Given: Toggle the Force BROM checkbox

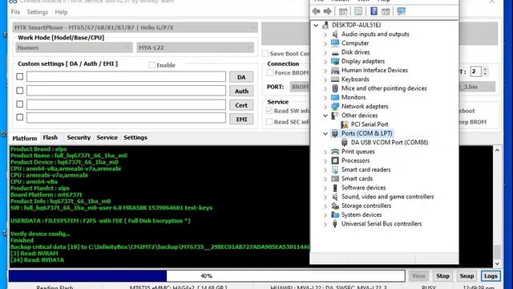Looking at the screenshot, I should coord(270,72).
